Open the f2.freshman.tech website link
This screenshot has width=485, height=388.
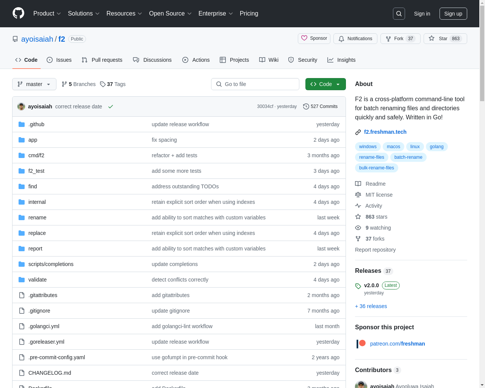[x=385, y=132]
